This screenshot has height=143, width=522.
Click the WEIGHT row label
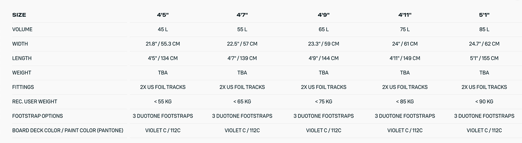tap(22, 72)
